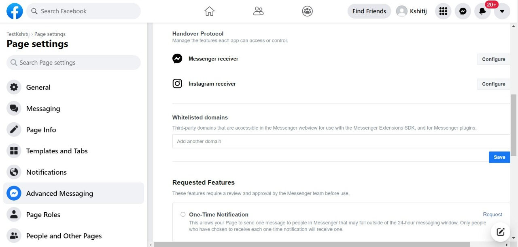518x247 pixels.
Task: Click the horizontal scrollbar thumb
Action: click(x=312, y=244)
